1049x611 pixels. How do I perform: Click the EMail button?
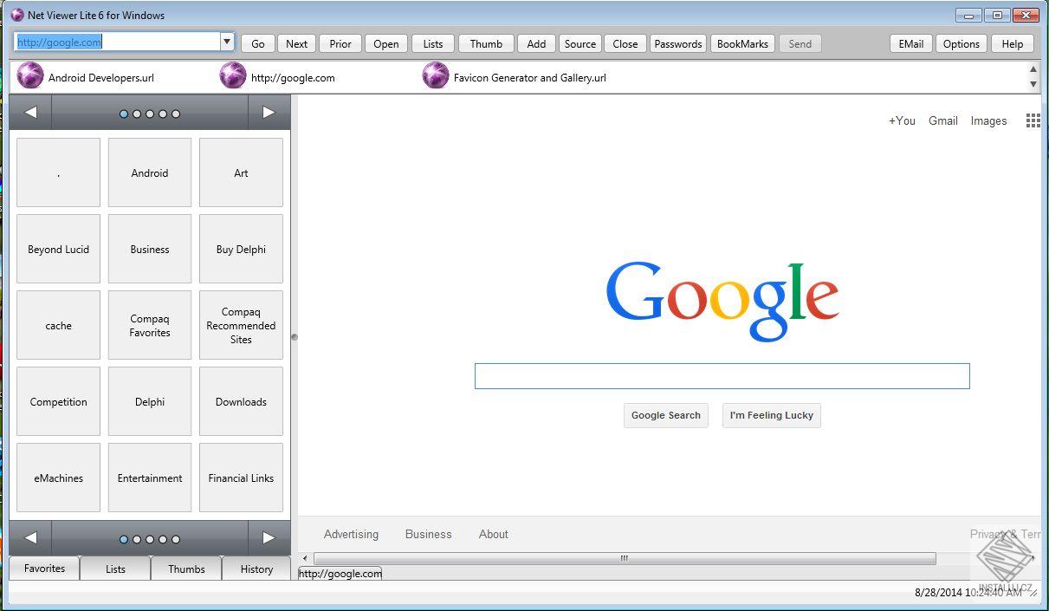[x=910, y=43]
